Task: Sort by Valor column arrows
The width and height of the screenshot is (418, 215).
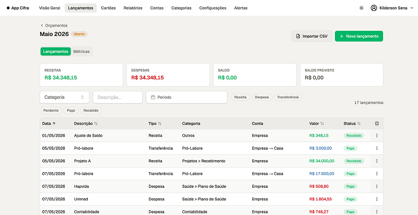Action: pyautogui.click(x=322, y=124)
